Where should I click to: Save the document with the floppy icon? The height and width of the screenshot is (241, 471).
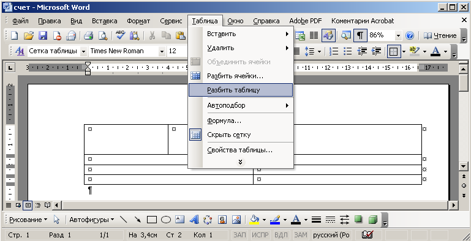43,35
